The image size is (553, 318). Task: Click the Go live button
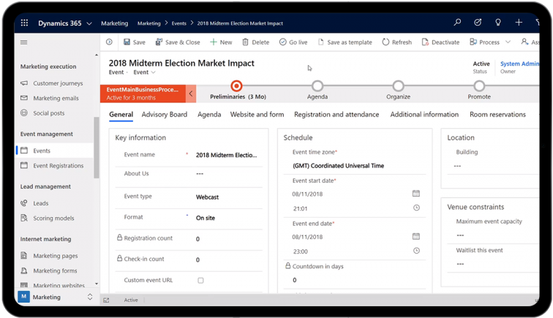293,42
